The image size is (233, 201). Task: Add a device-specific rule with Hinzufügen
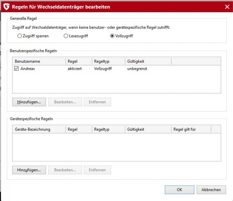coord(29,170)
